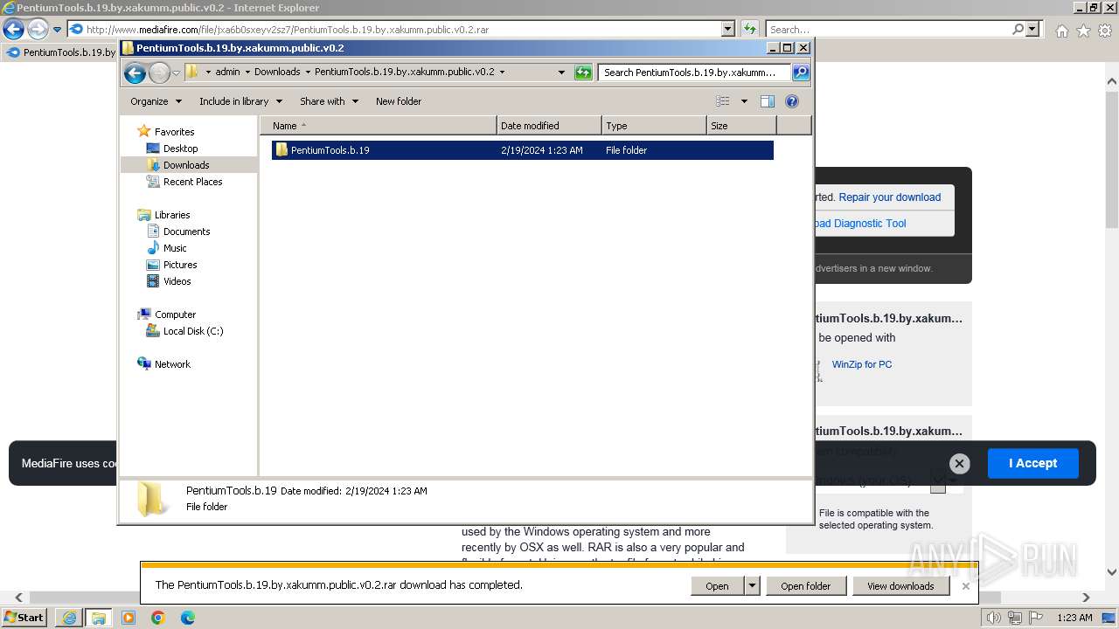The image size is (1119, 629).
Task: Click the Explorer Forward navigation arrow
Action: (x=159, y=73)
